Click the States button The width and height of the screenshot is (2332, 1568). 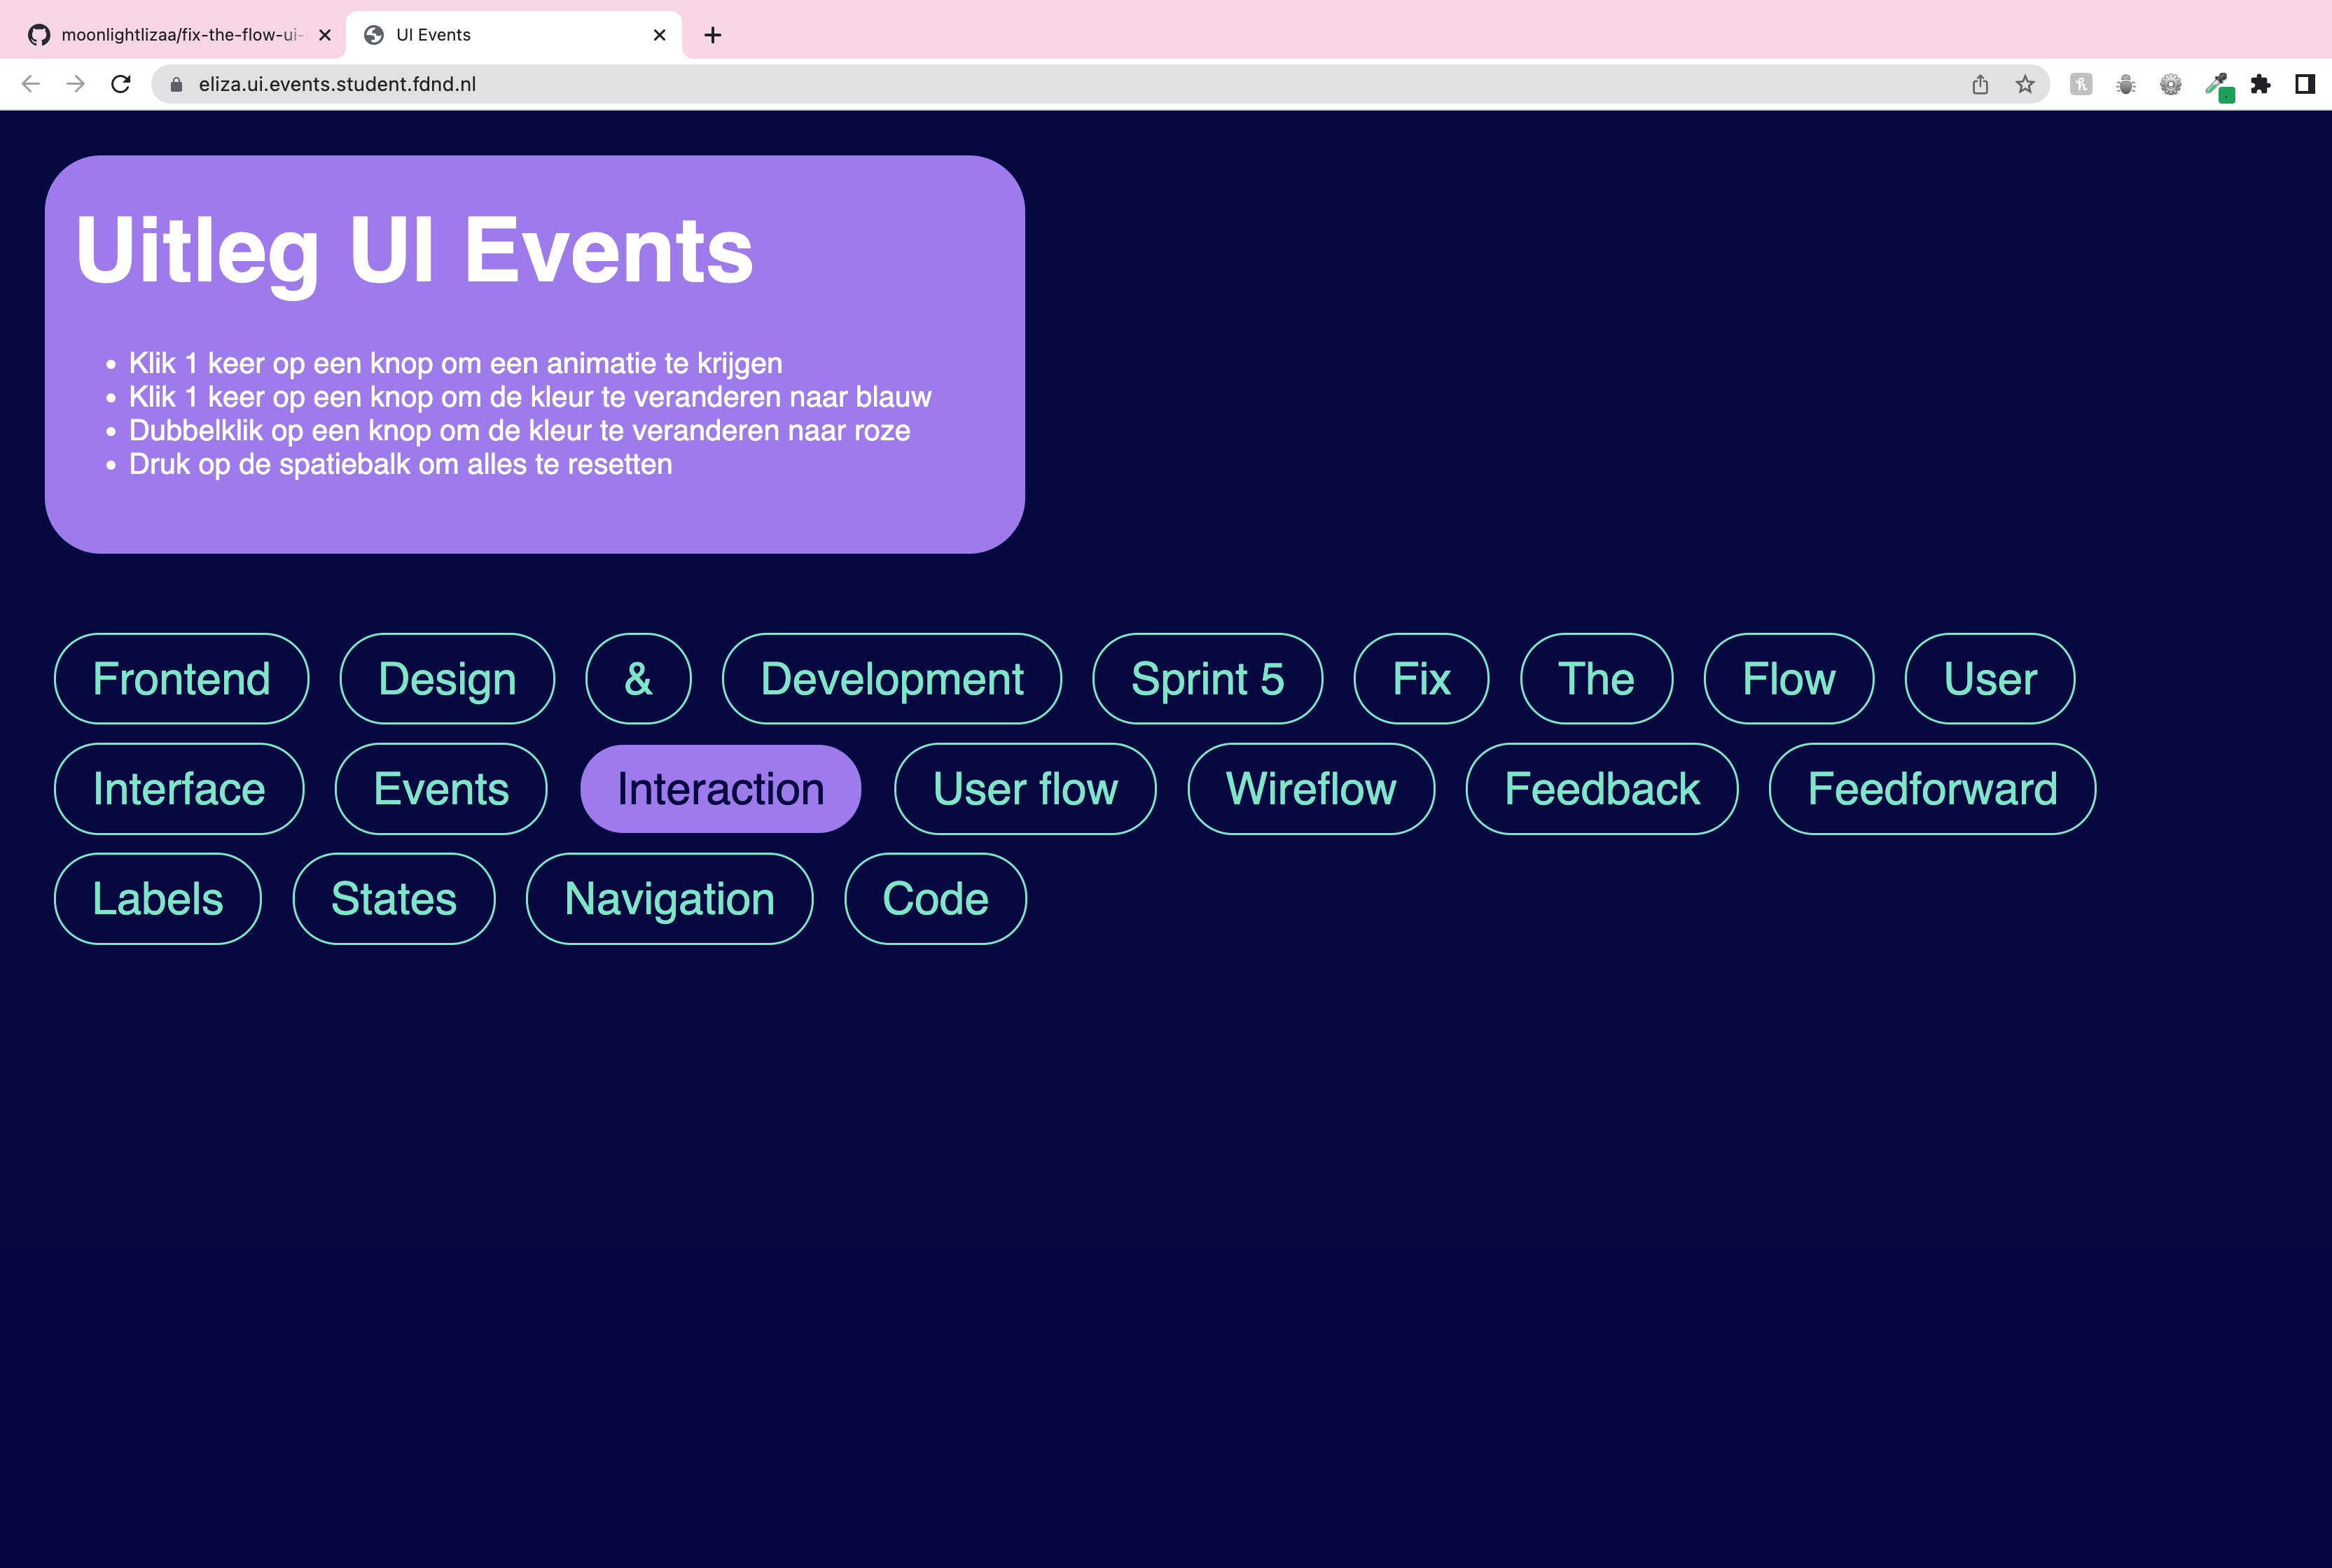(394, 899)
